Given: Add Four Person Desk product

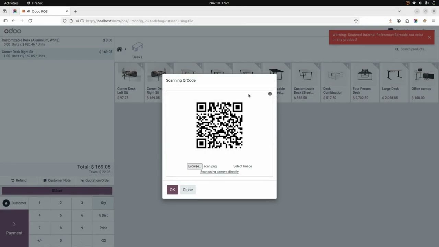Looking at the screenshot, I should [x=364, y=82].
